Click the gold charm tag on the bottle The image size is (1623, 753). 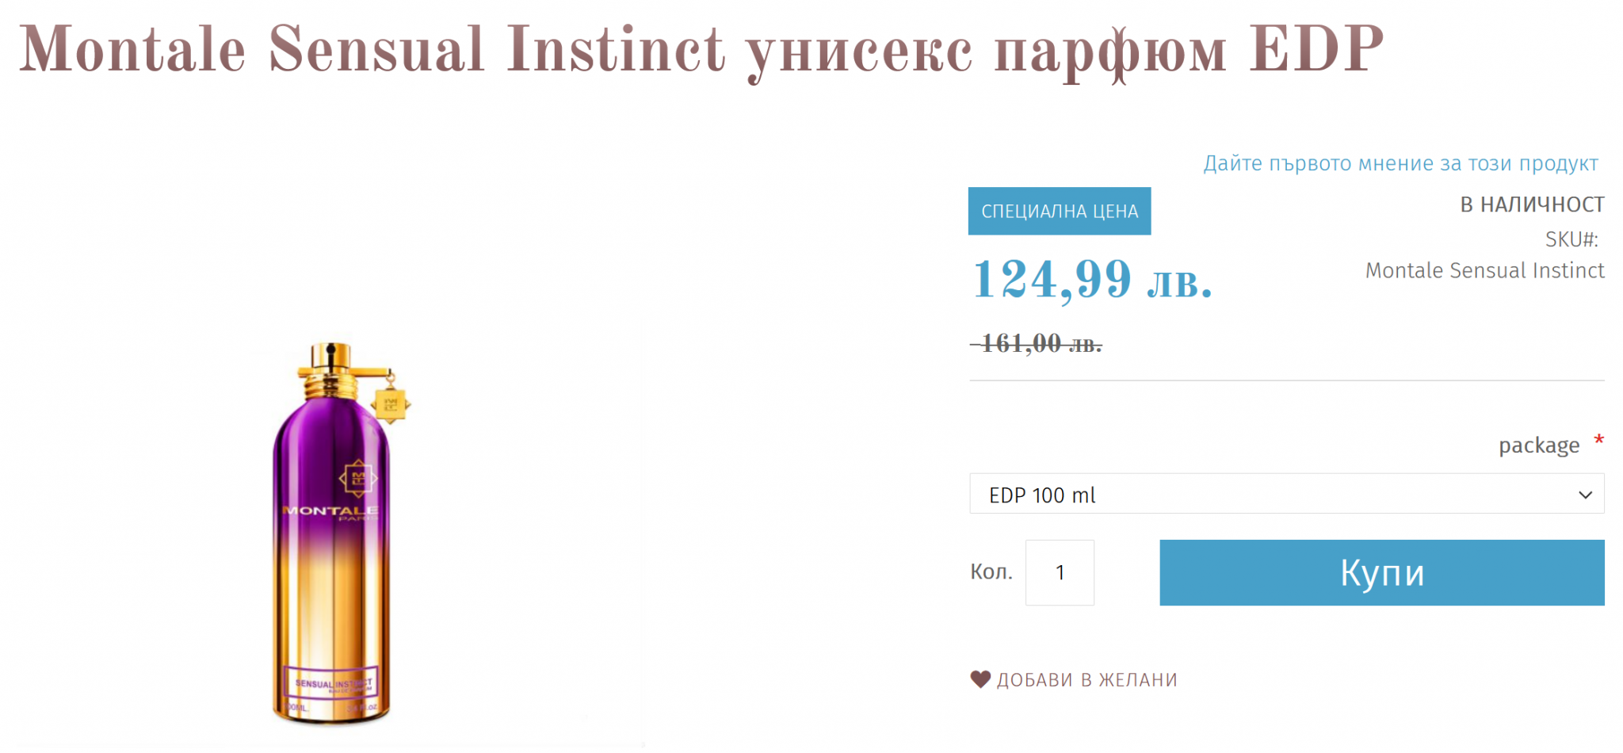391,405
